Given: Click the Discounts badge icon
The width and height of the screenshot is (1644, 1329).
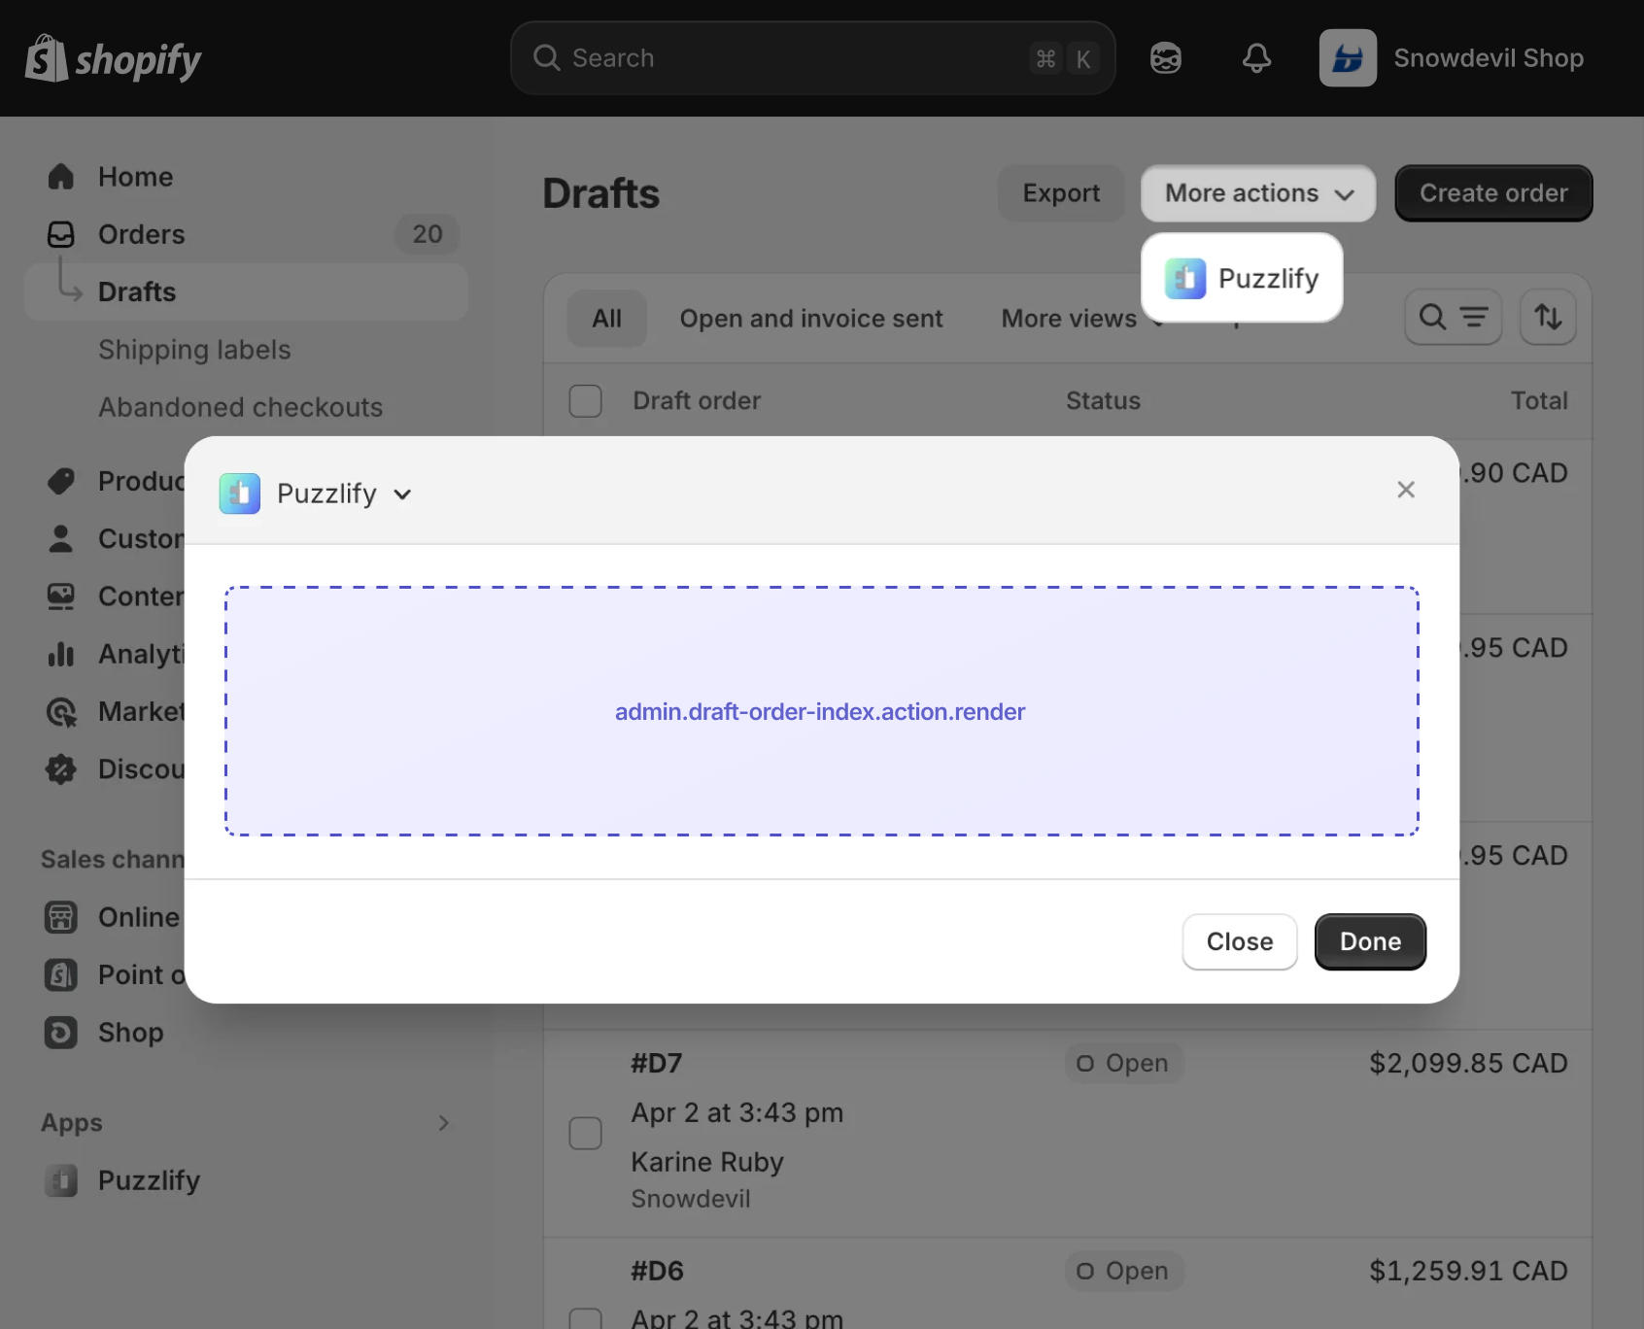Looking at the screenshot, I should [61, 768].
